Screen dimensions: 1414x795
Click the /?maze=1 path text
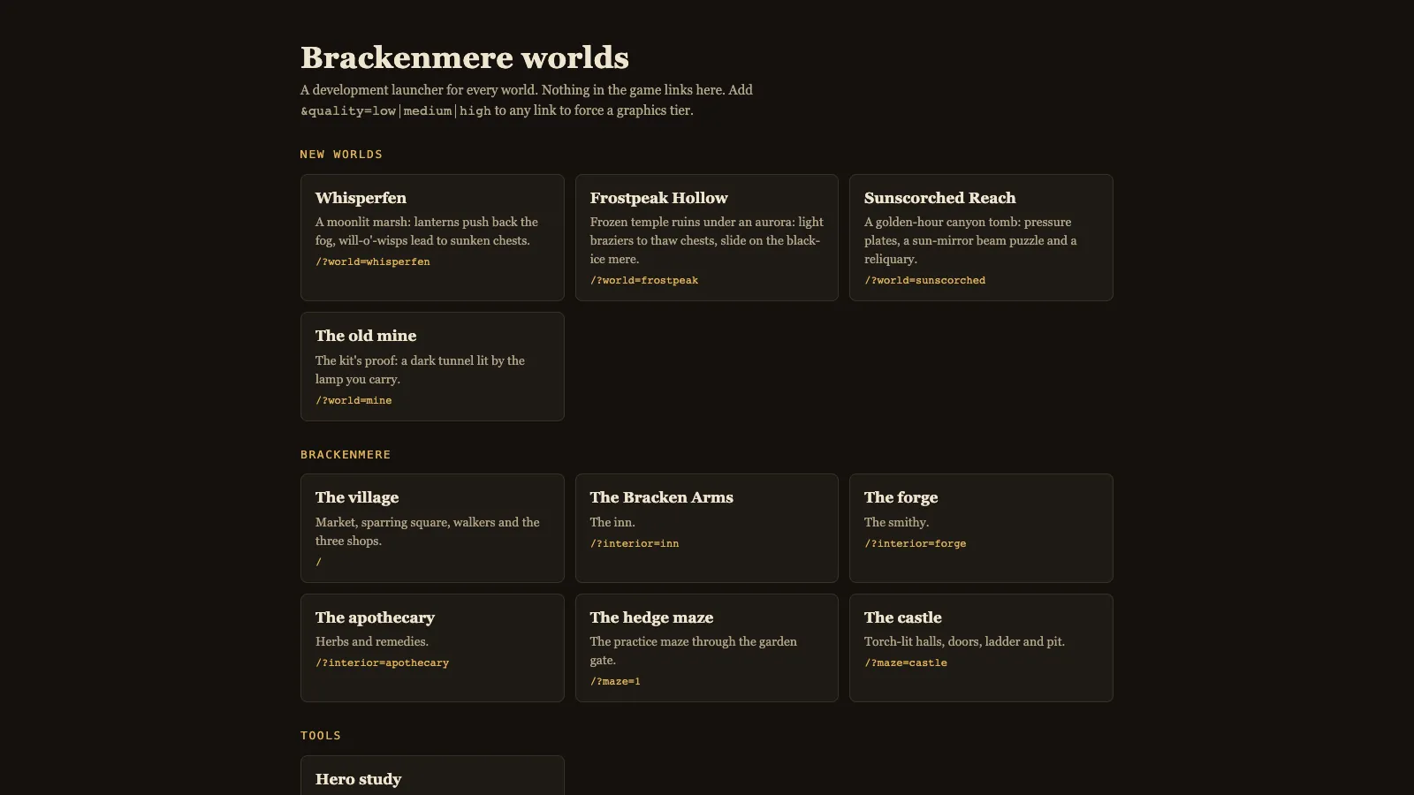tap(615, 682)
